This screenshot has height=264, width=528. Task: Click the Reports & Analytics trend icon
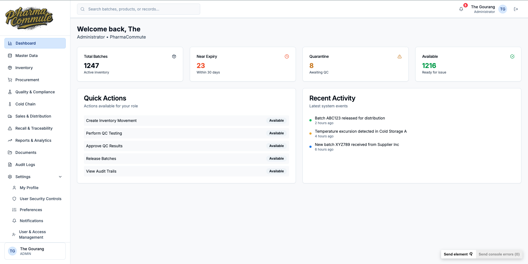click(x=10, y=140)
